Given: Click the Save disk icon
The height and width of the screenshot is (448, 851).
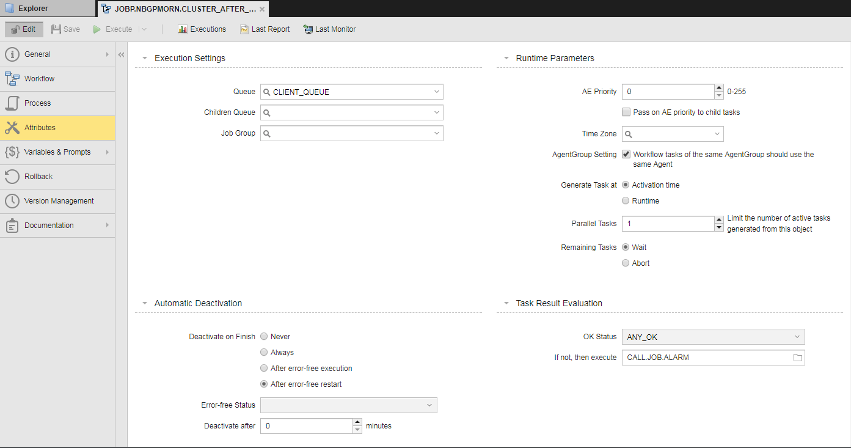Looking at the screenshot, I should click(56, 29).
